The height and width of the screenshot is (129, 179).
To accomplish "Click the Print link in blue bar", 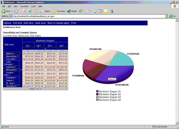I will pos(73,23).
